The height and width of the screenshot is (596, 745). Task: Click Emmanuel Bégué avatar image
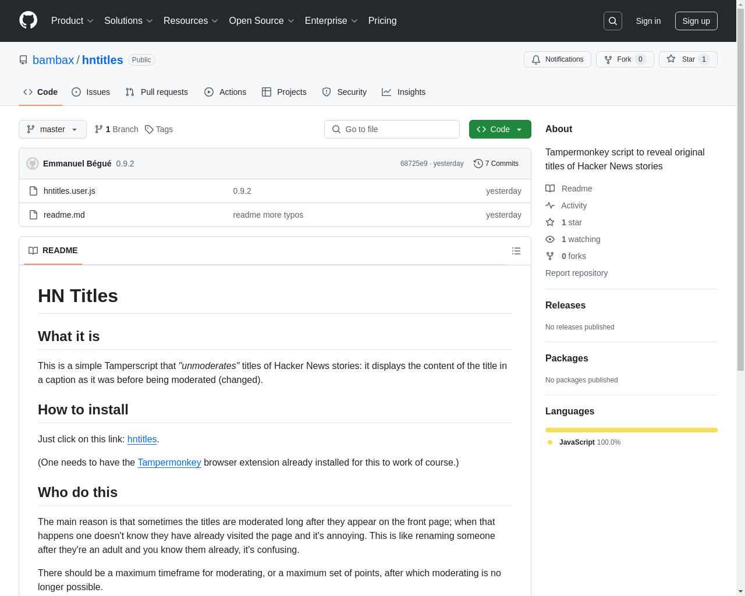point(33,164)
